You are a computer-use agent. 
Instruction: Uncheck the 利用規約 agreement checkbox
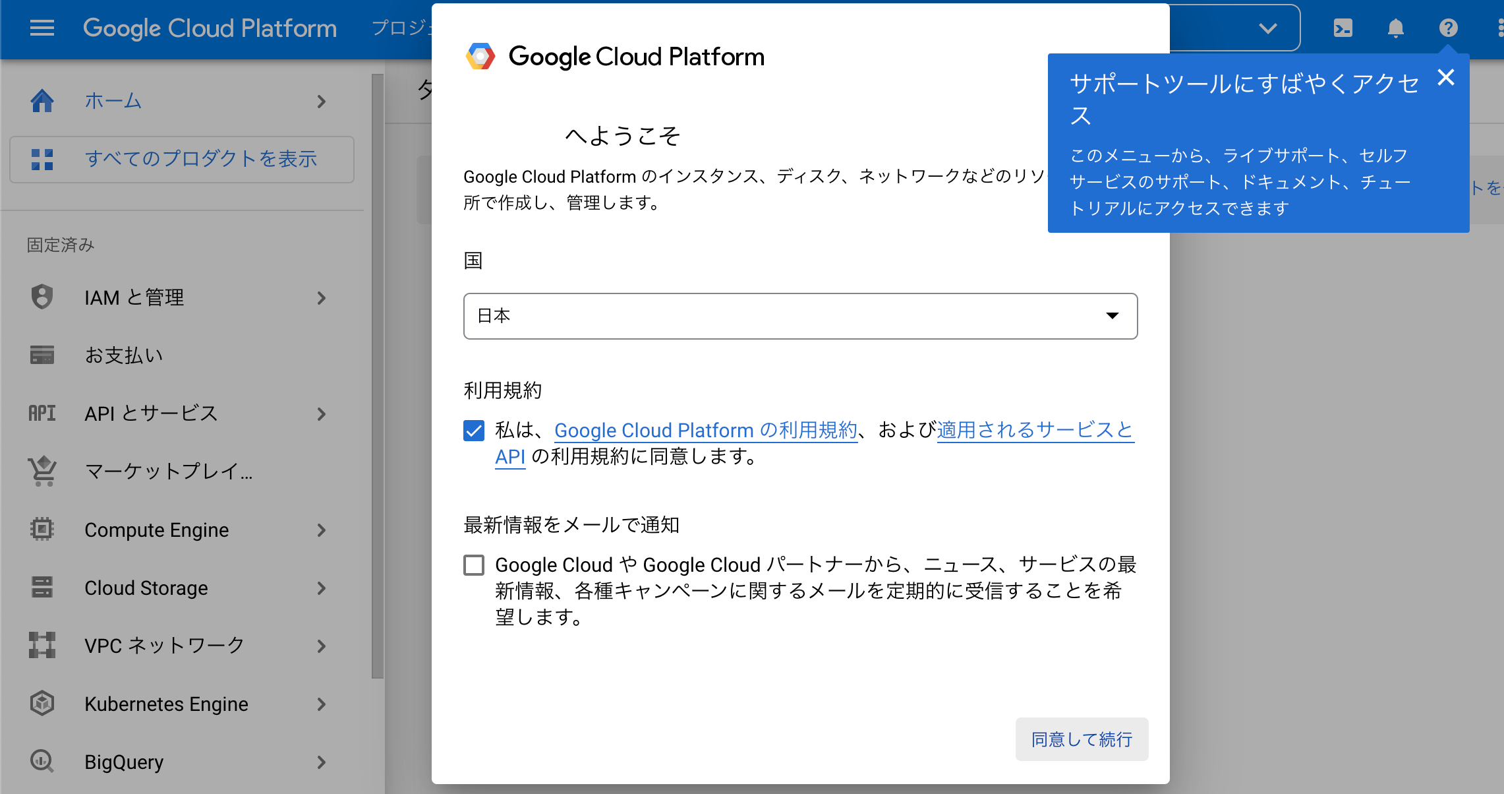point(474,431)
